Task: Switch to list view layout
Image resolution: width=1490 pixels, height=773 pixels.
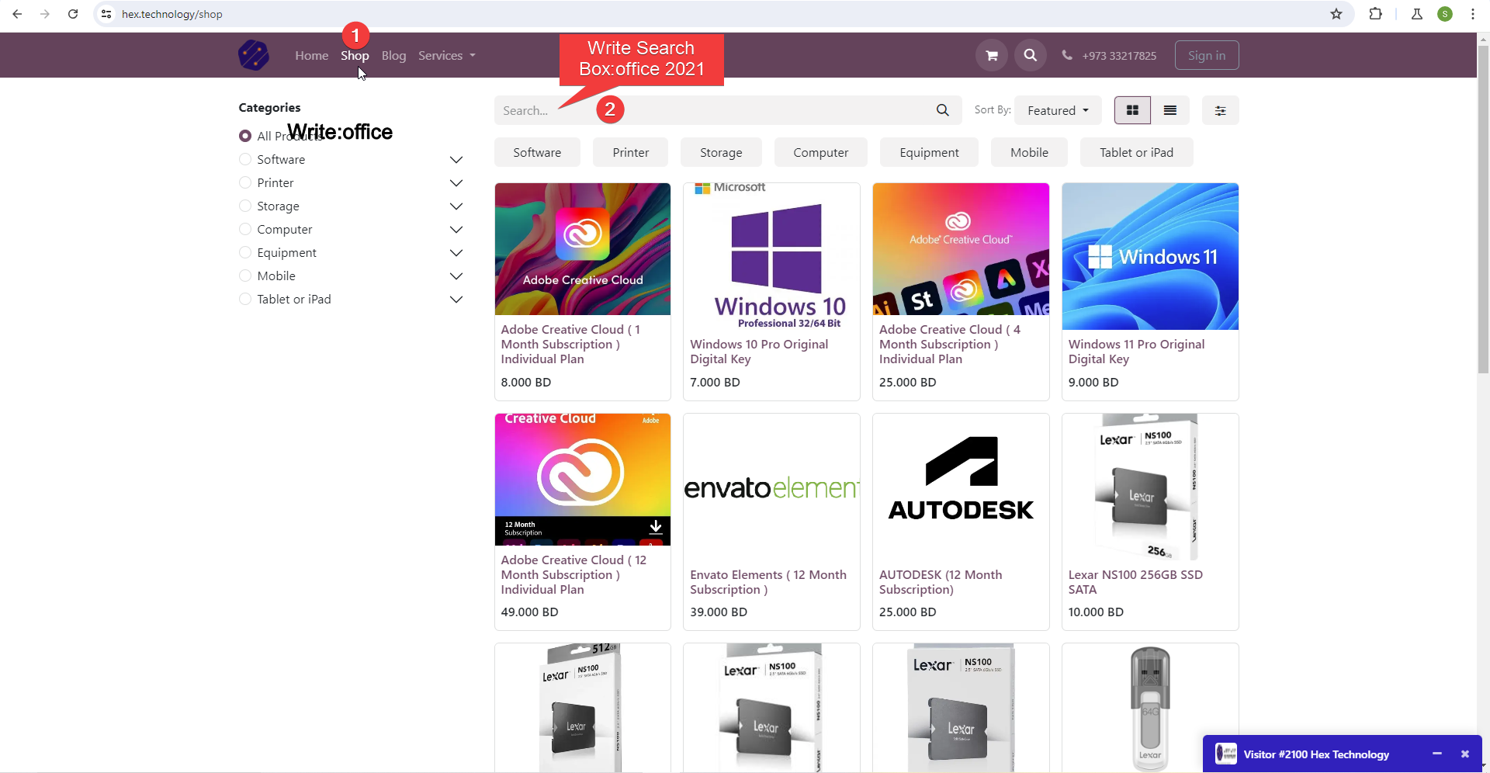Action: click(1169, 110)
